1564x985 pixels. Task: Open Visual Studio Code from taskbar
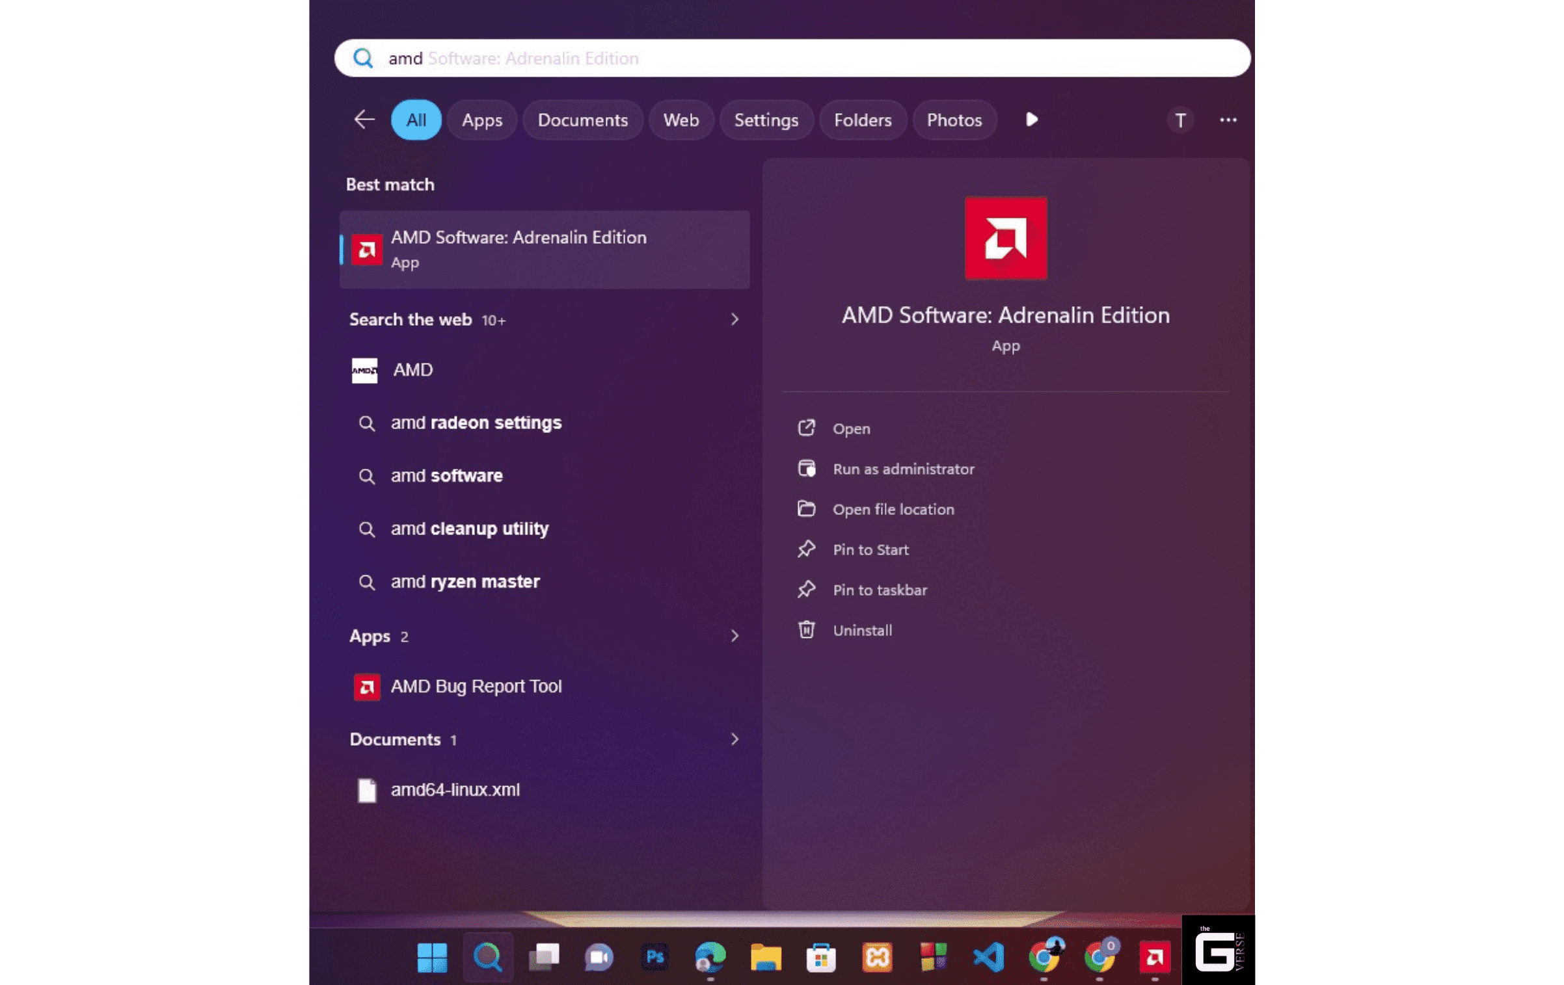coord(988,956)
